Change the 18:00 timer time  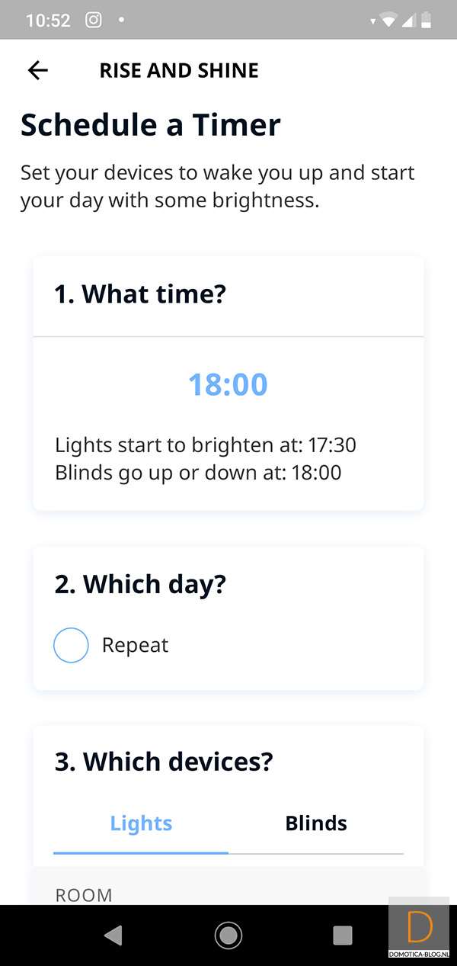click(228, 384)
